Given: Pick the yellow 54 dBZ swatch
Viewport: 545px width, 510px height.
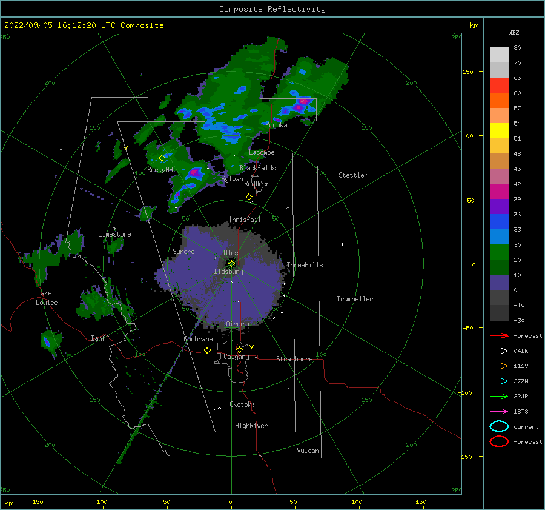Looking at the screenshot, I should (499, 130).
